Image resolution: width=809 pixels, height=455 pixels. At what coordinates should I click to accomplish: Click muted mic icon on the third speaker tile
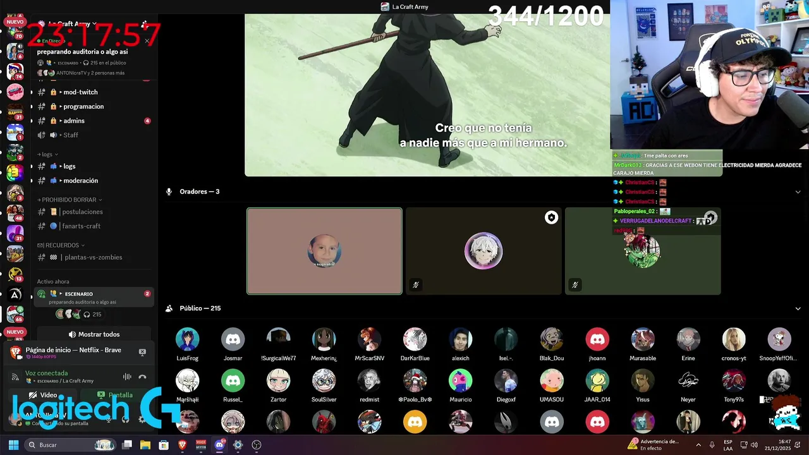(575, 284)
